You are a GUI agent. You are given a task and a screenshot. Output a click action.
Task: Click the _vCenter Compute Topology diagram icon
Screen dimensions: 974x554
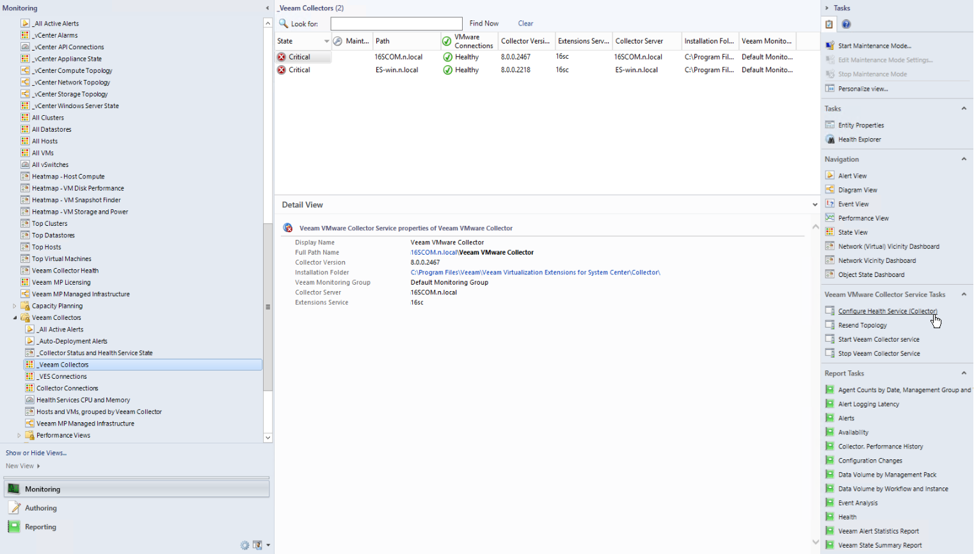(25, 70)
